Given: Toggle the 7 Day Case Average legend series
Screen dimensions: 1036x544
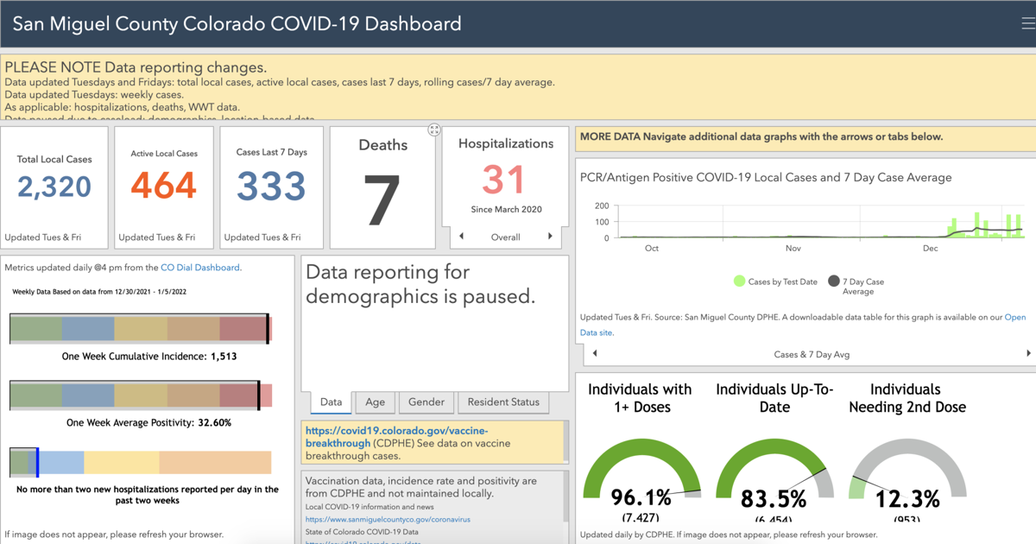Looking at the screenshot, I should (856, 286).
